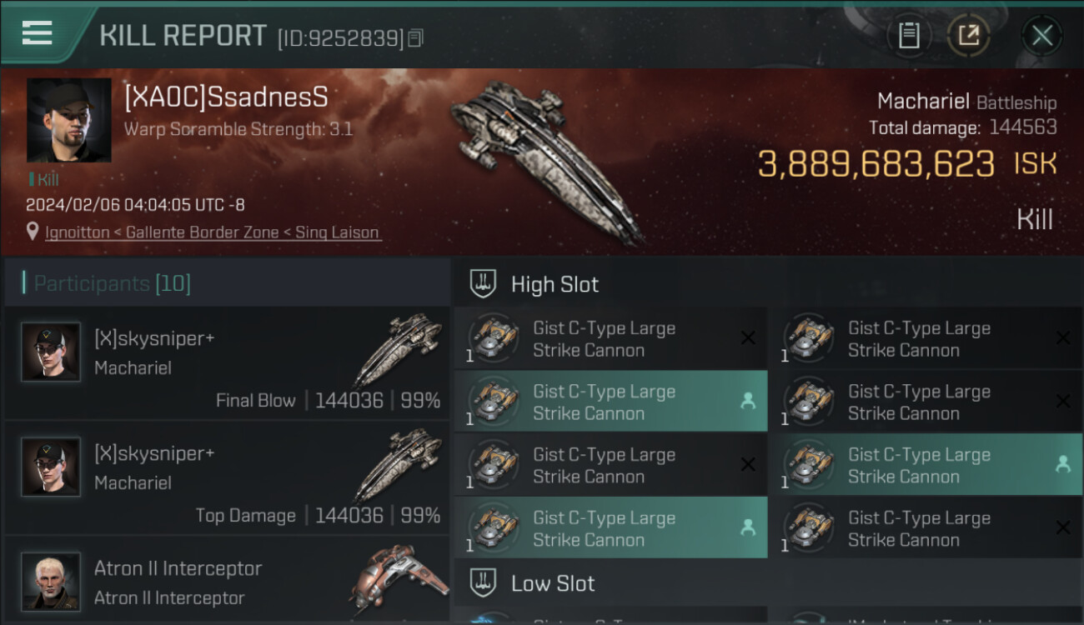The width and height of the screenshot is (1084, 625).
Task: Select the Final Blow skysniper+ participant
Action: point(227,362)
